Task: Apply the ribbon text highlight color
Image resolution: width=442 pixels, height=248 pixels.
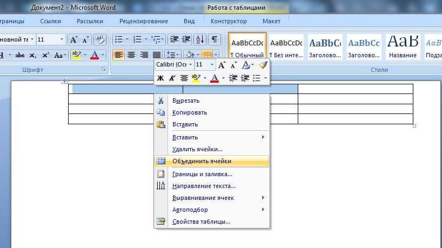Action: [x=76, y=55]
